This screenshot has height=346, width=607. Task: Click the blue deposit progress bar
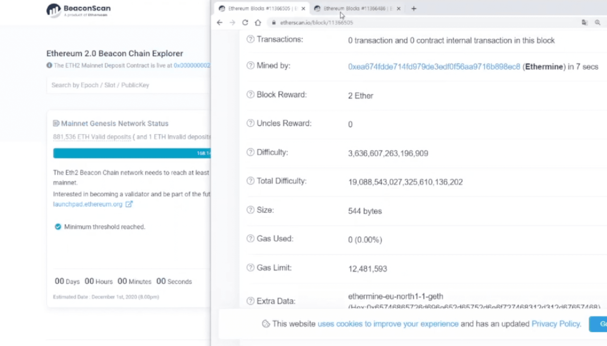pos(132,153)
